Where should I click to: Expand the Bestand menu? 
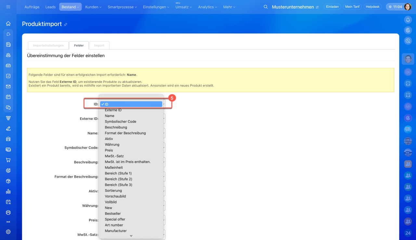pos(70,7)
